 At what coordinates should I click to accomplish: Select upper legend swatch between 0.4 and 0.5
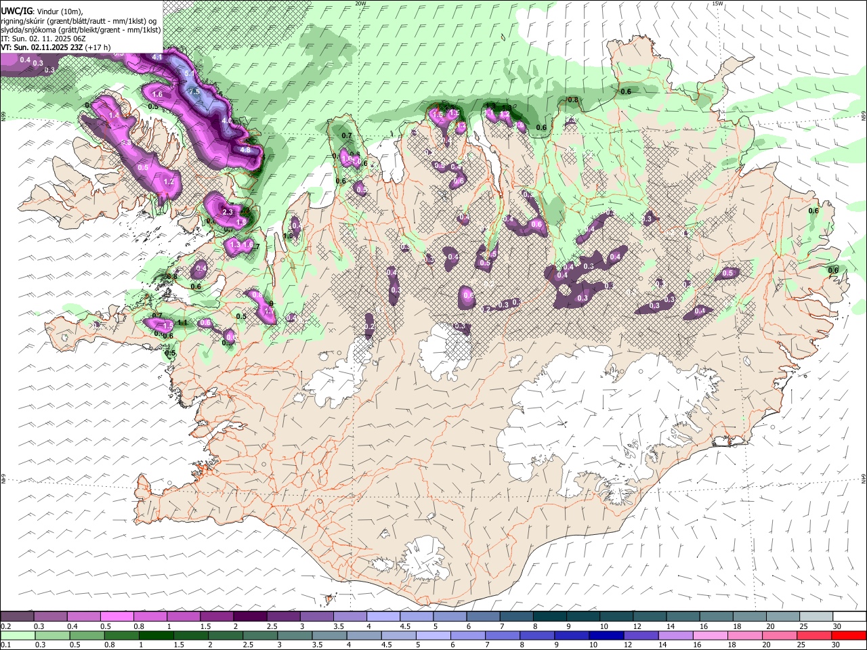click(x=83, y=616)
